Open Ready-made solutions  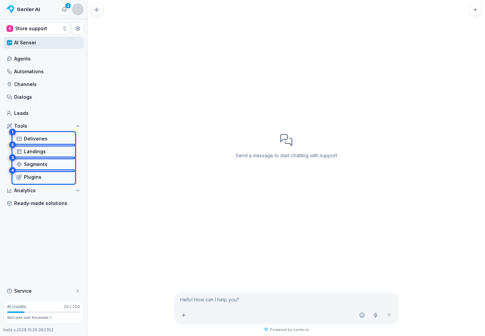pos(44,203)
